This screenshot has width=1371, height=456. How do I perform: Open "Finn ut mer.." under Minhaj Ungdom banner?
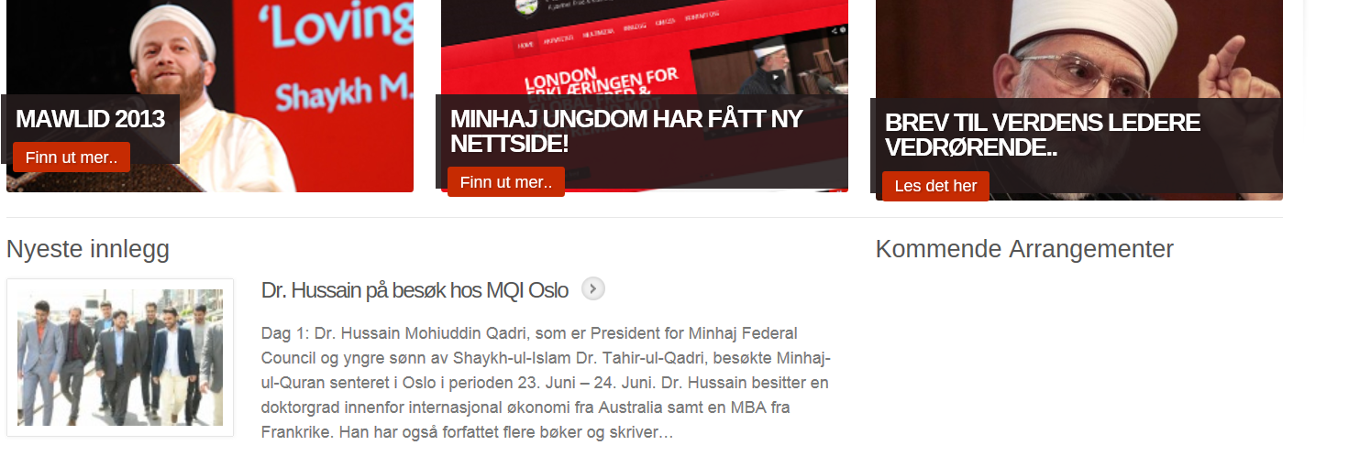click(506, 182)
